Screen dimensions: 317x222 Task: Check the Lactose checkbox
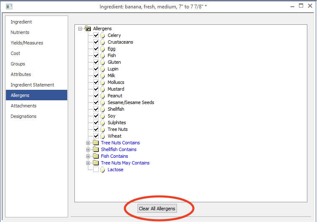click(x=96, y=170)
